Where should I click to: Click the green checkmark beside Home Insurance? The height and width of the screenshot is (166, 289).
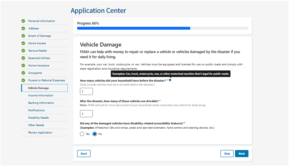(x=23, y=66)
